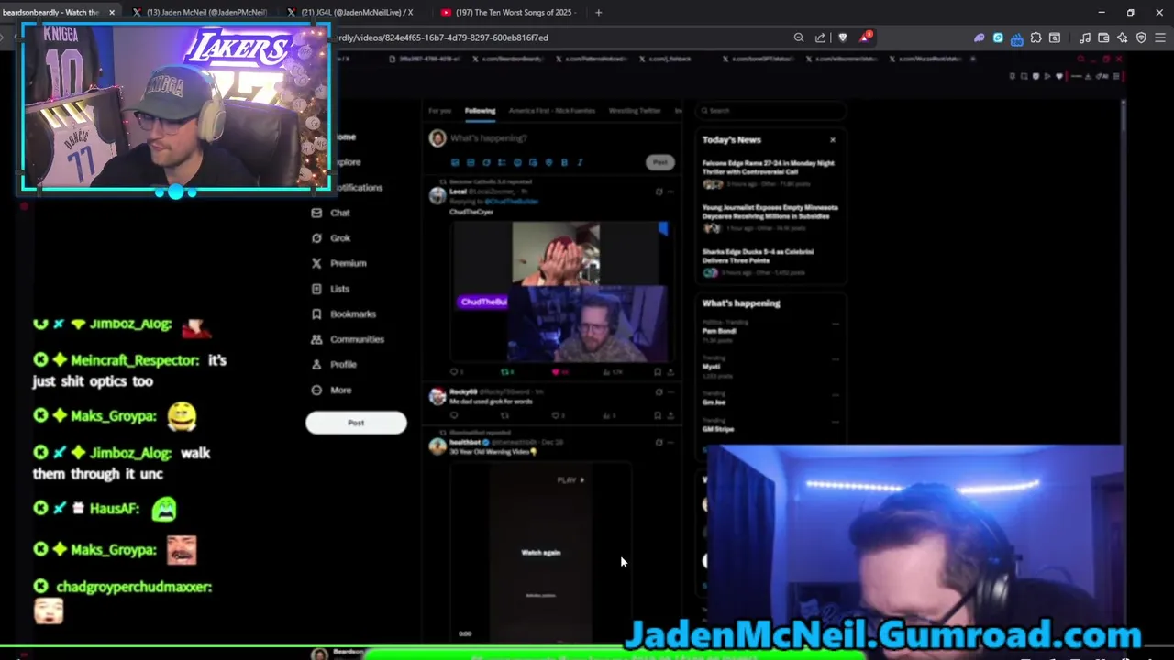Open the Brave Wallet icon
This screenshot has width=1174, height=660.
point(1103,38)
